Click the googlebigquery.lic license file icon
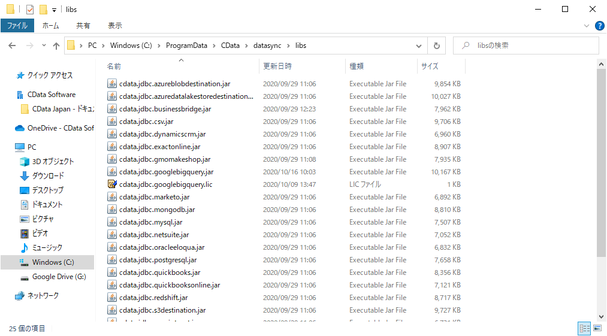607x336 pixels. pyautogui.click(x=112, y=184)
